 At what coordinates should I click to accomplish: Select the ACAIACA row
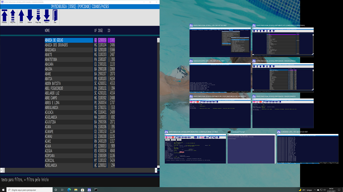[x=80, y=112]
